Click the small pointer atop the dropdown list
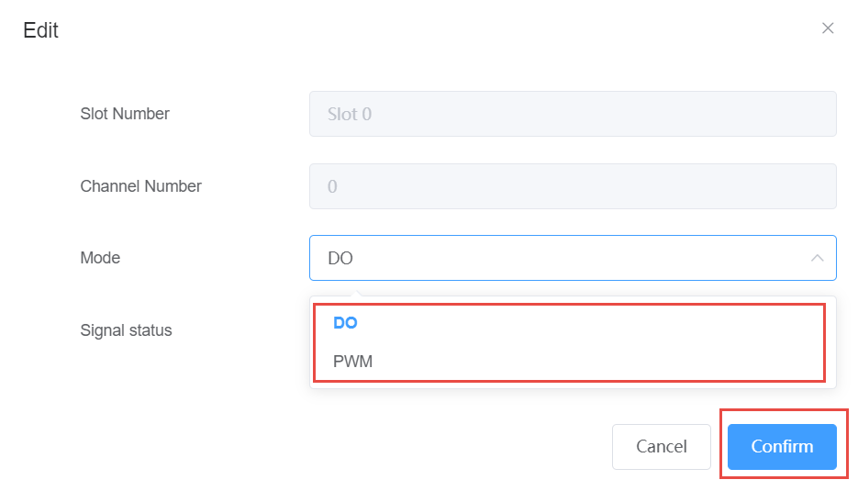 tap(357, 294)
